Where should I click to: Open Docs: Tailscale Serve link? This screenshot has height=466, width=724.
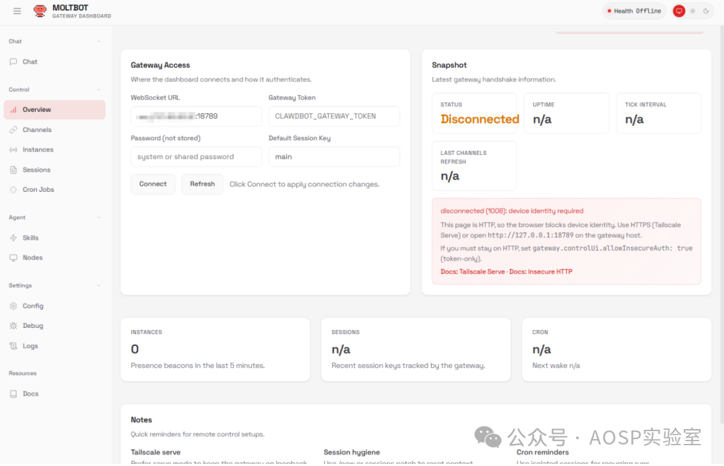tap(473, 272)
